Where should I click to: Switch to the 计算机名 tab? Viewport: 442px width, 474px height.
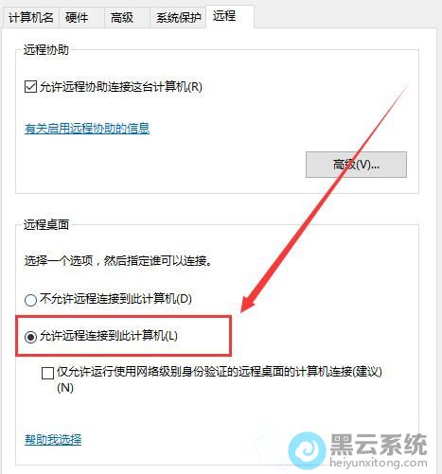pyautogui.click(x=30, y=18)
